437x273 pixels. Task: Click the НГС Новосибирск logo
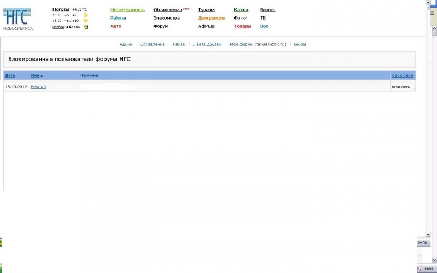(x=18, y=19)
